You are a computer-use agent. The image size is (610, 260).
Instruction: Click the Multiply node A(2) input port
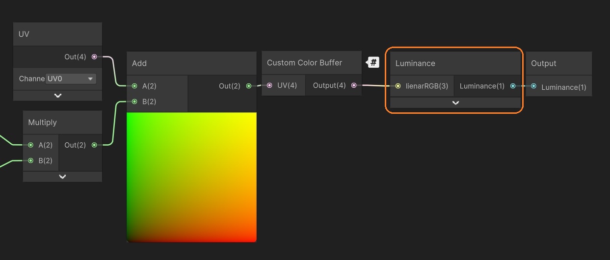tap(31, 145)
